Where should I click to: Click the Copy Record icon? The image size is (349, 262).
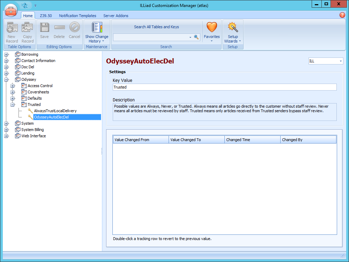point(28,27)
